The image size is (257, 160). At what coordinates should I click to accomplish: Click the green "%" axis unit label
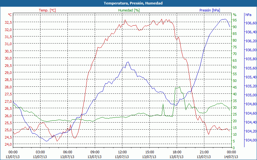point(235,15)
